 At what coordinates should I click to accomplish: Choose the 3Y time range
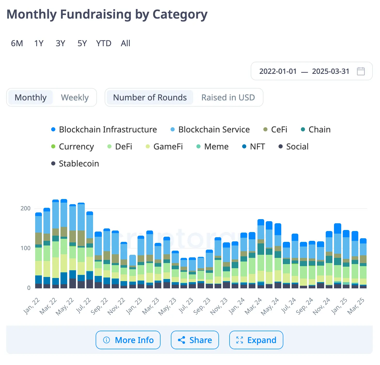pos(60,43)
